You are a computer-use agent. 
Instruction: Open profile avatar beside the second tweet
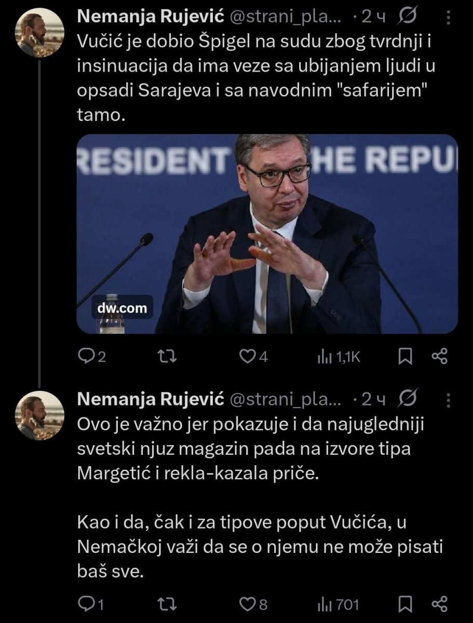[40, 416]
